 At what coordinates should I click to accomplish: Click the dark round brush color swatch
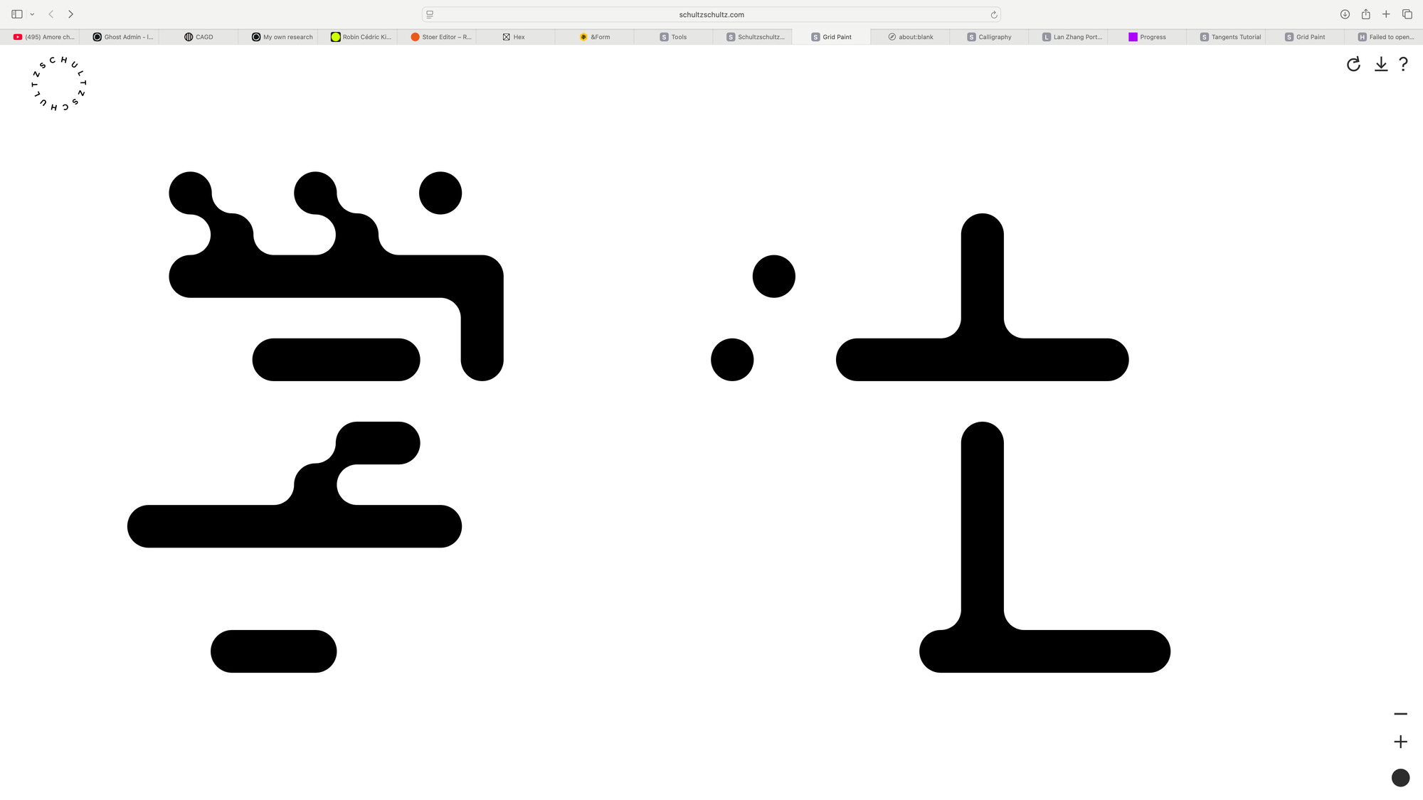pyautogui.click(x=1400, y=778)
